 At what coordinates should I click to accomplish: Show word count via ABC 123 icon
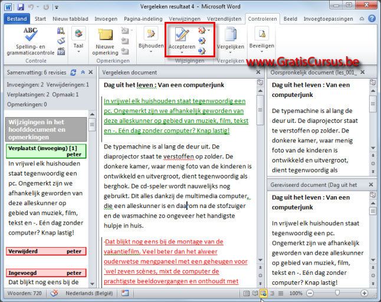61,51
